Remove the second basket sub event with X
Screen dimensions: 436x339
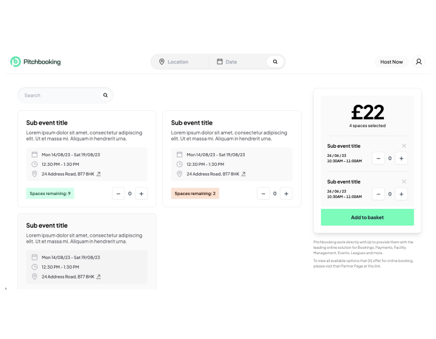[404, 182]
